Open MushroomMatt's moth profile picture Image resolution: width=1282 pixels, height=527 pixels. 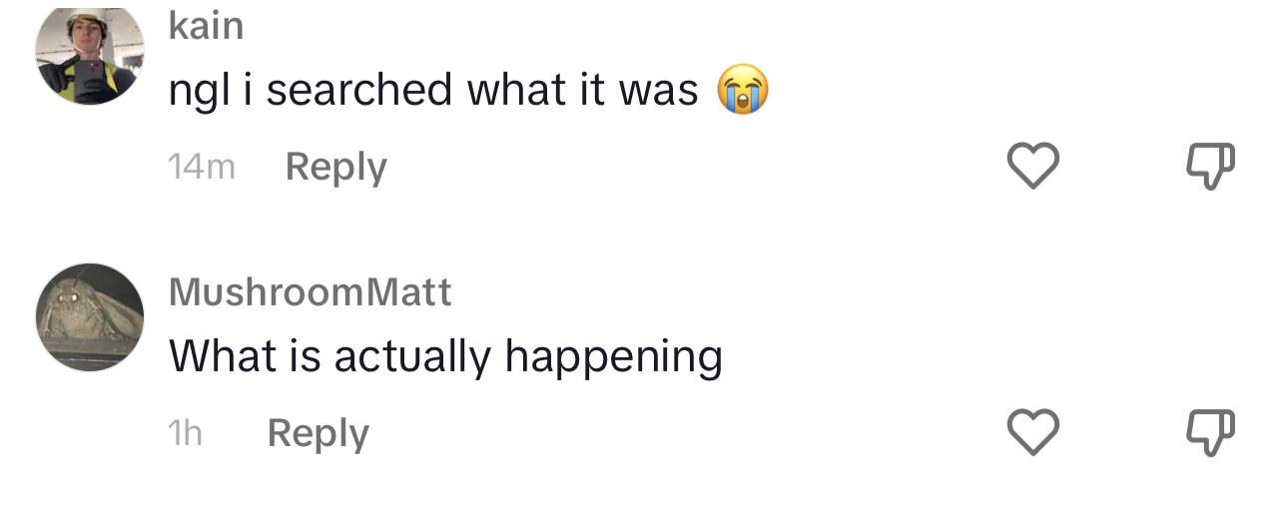[x=90, y=317]
